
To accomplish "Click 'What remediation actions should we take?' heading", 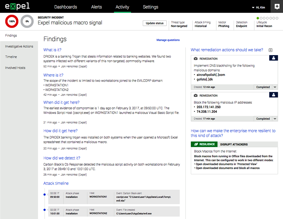I will click(227, 50).
